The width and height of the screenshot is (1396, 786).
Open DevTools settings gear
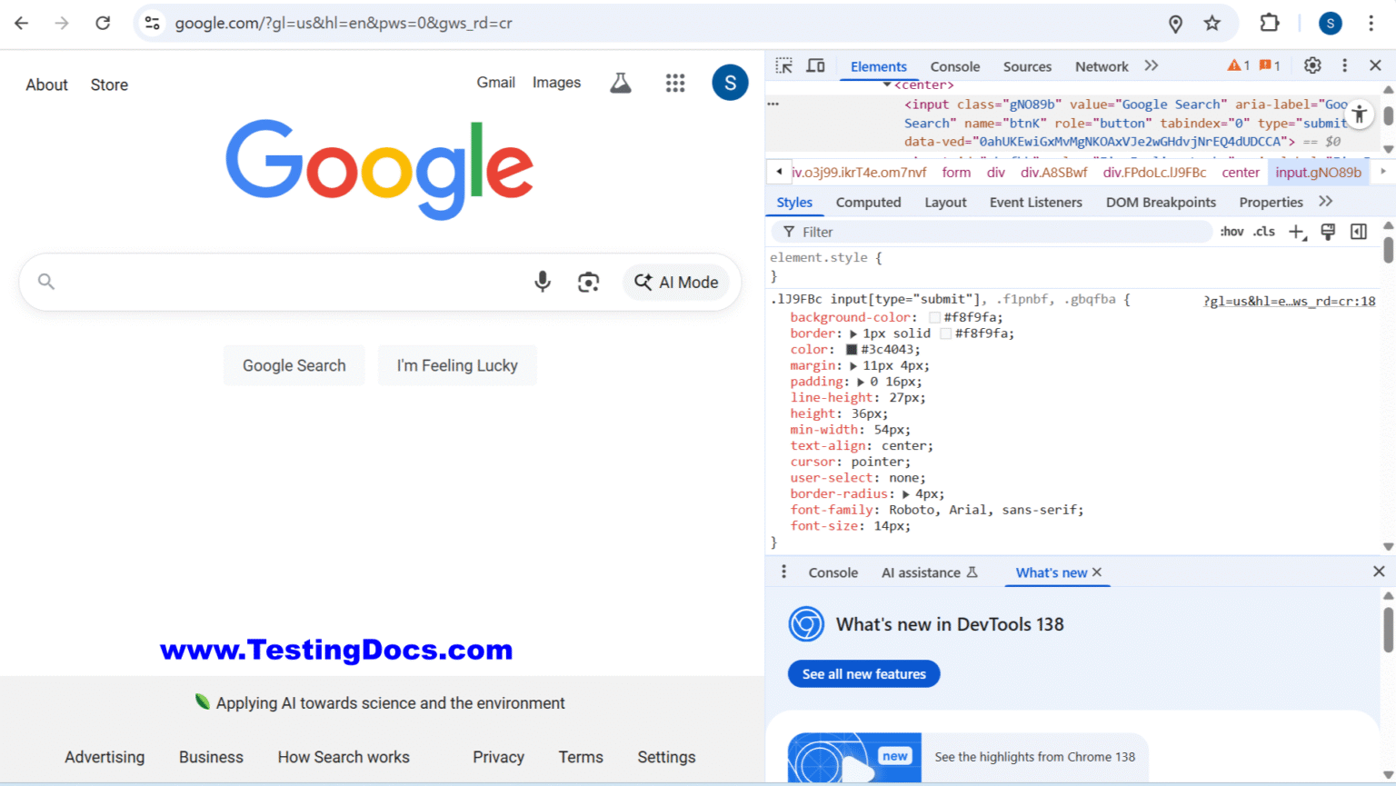1312,65
